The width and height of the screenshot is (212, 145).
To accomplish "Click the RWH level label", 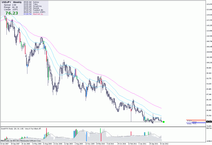I will pos(189,121).
